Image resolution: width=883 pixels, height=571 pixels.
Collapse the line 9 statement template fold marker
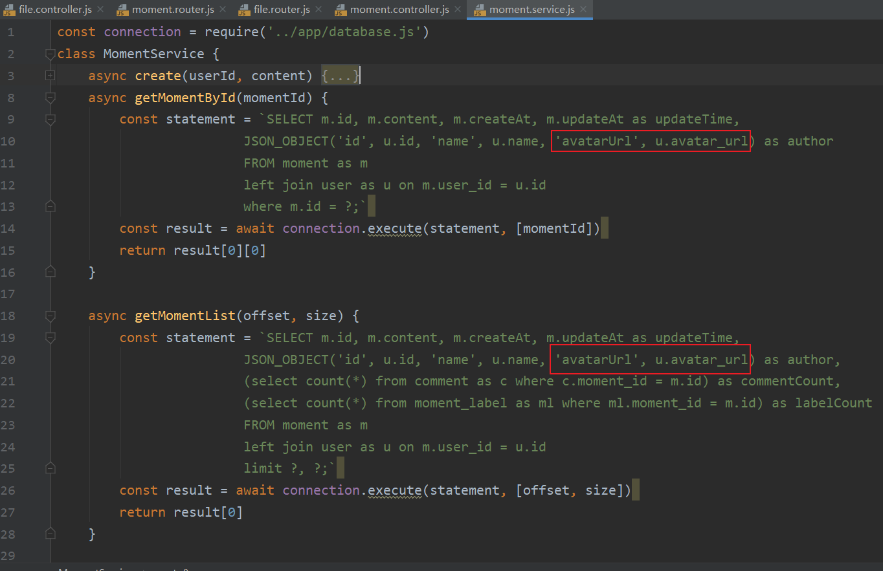(x=50, y=120)
